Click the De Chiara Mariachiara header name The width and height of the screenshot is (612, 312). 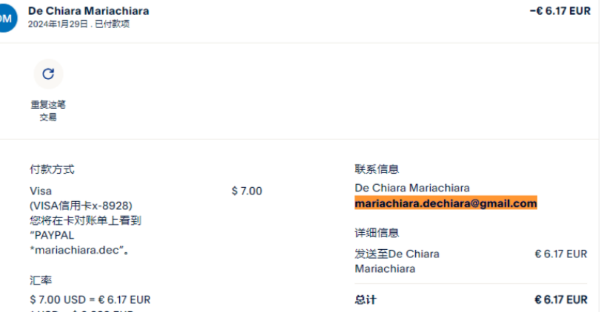click(88, 11)
